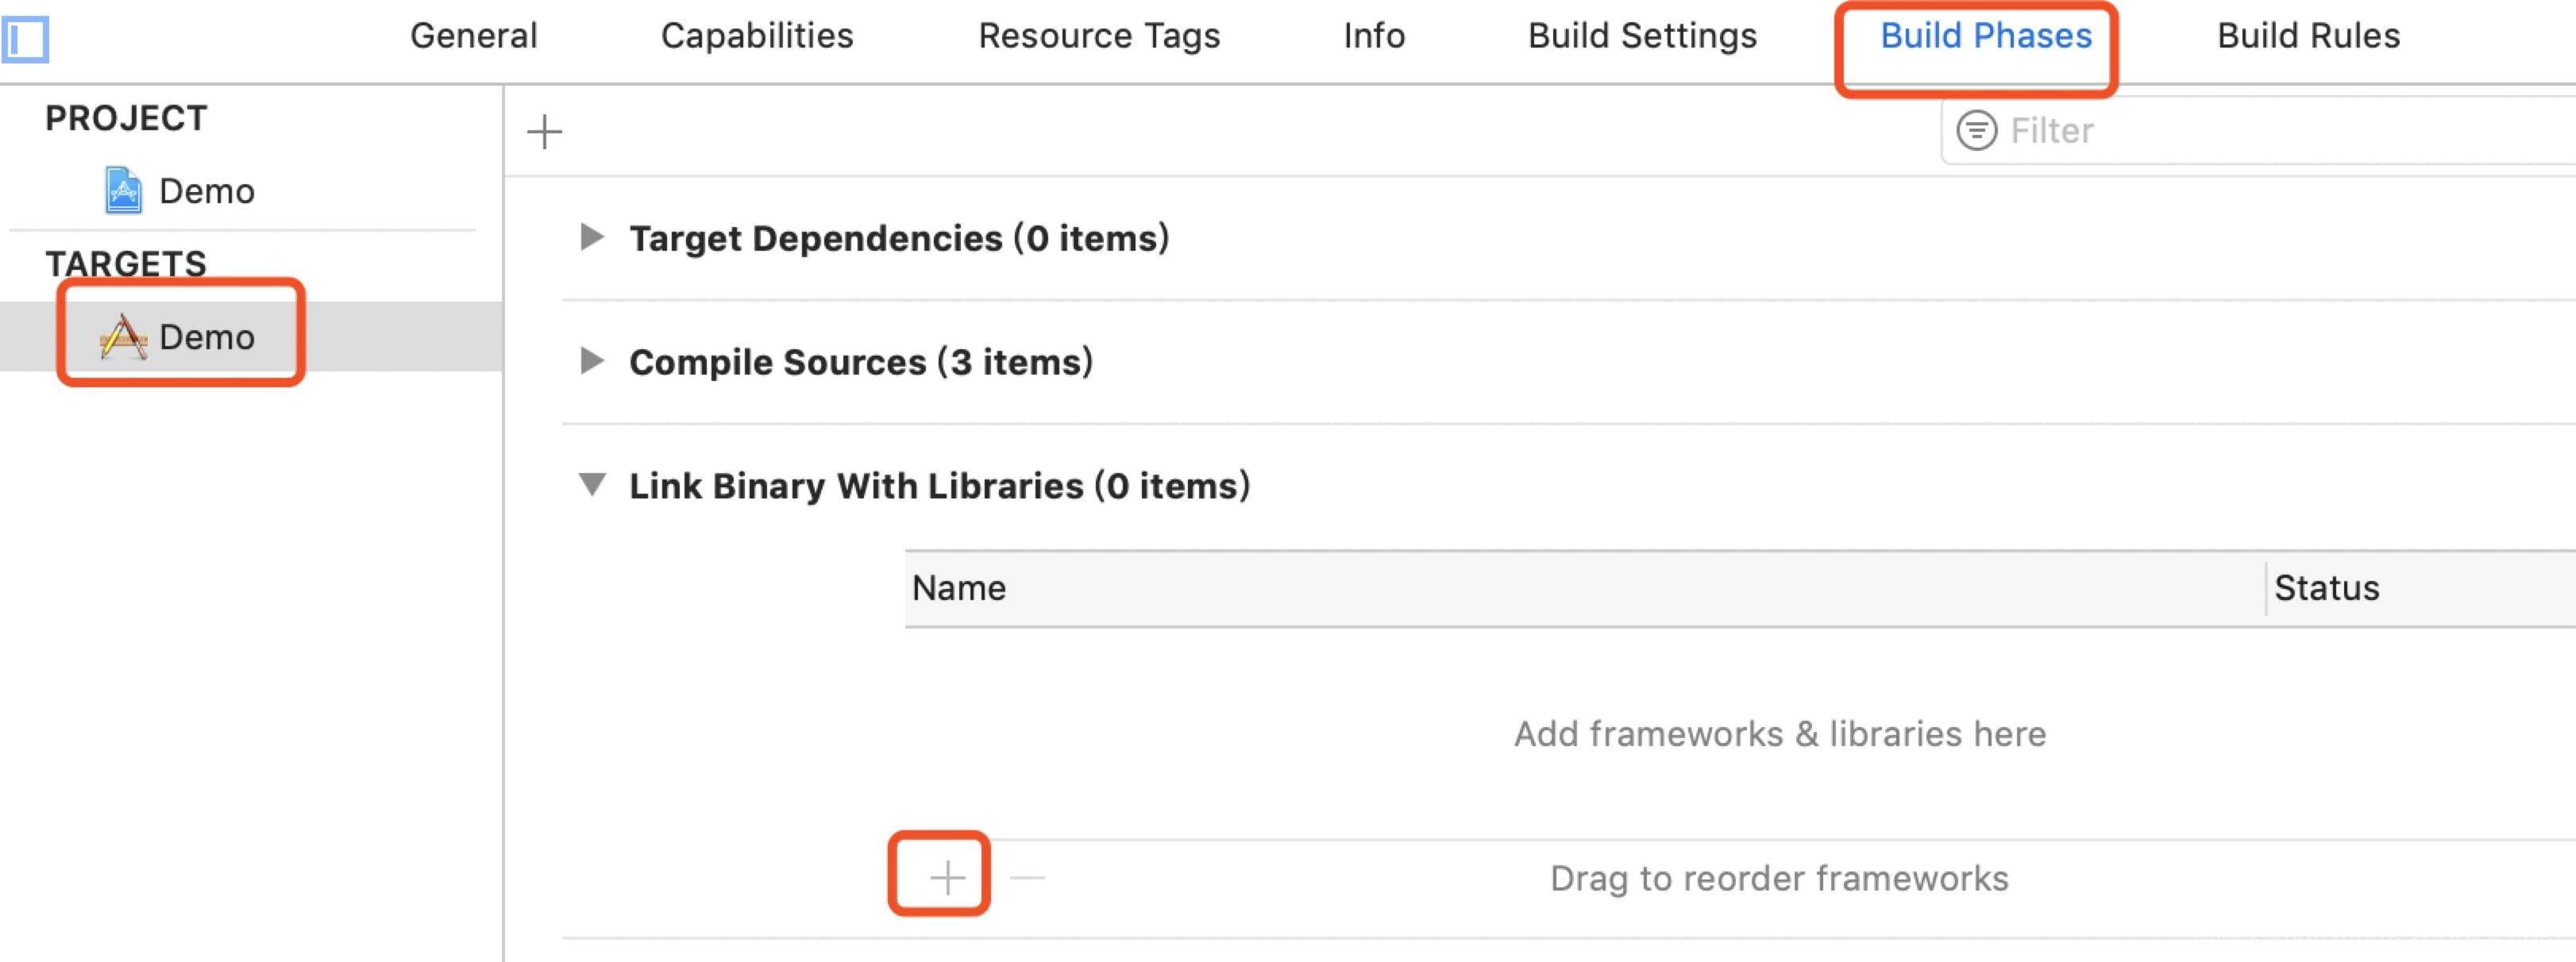Open the Resource Tags tab
The height and width of the screenshot is (962, 2576).
pyautogui.click(x=1099, y=36)
